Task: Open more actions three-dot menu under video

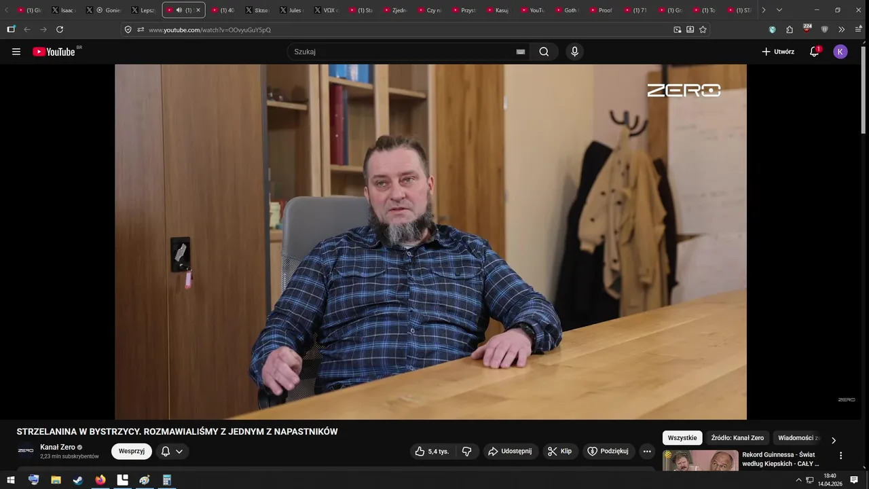Action: [647, 451]
